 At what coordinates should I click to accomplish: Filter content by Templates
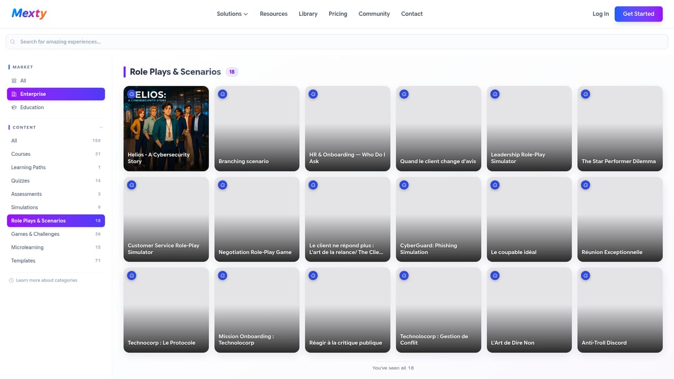[x=56, y=261]
